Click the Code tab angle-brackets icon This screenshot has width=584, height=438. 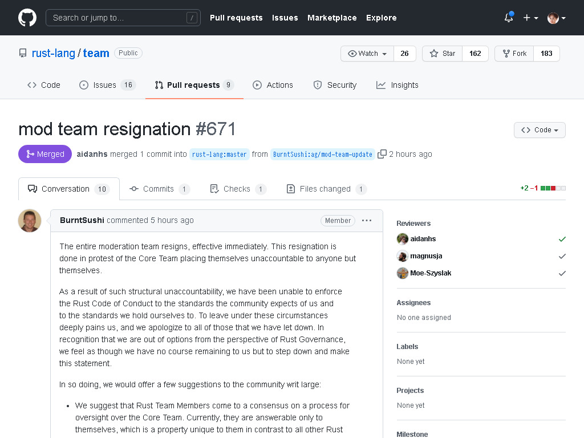pos(32,85)
